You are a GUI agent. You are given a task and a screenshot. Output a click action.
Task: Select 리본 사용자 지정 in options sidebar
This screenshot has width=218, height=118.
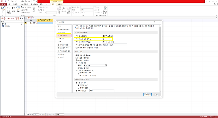(x=63, y=48)
